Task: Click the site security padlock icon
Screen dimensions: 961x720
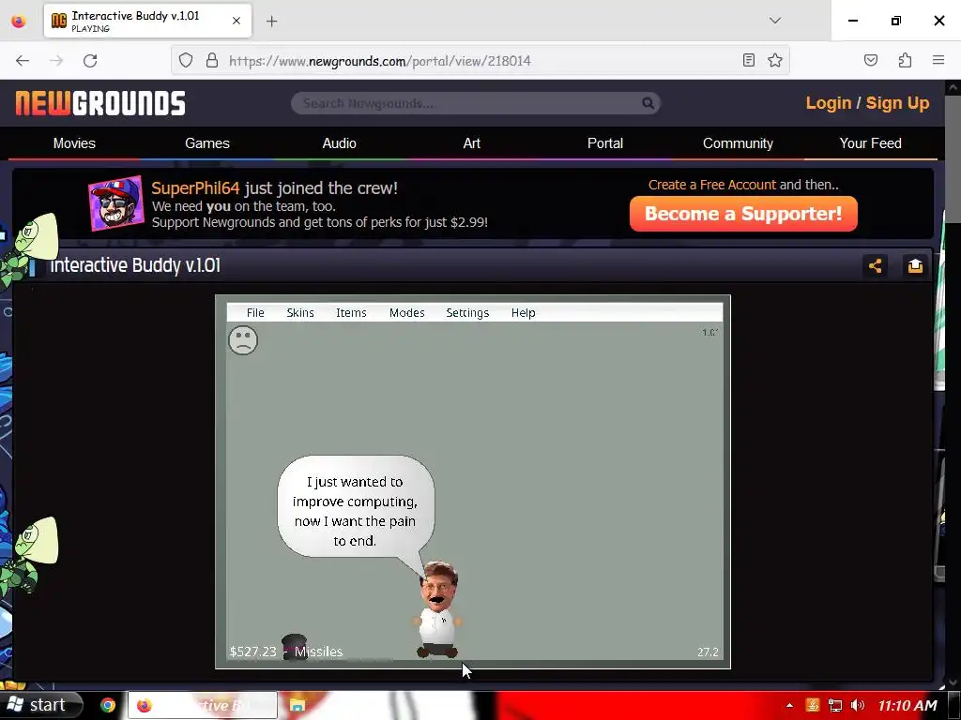Action: pos(212,60)
